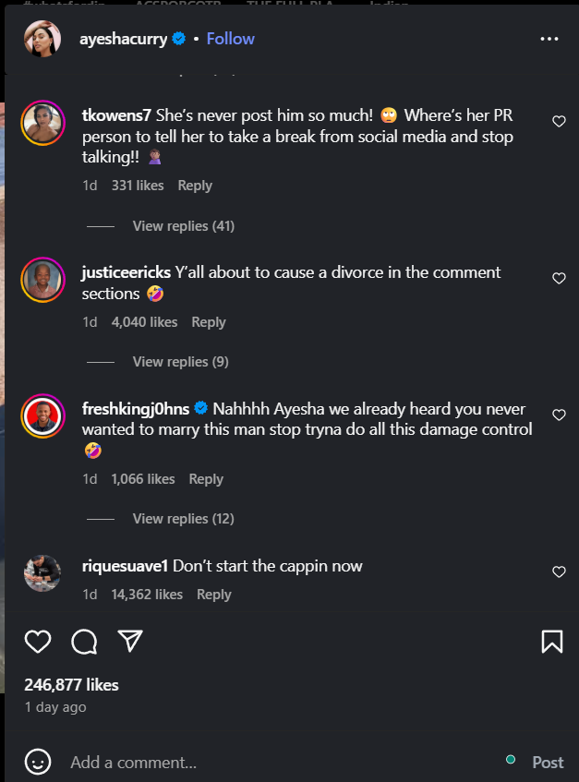Open emoji picker in comment box
Screen dimensions: 579x782
tap(38, 762)
